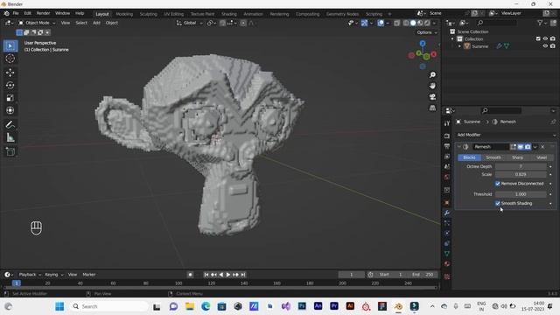
Task: Select the Smooth remesh mode
Action: coord(493,157)
